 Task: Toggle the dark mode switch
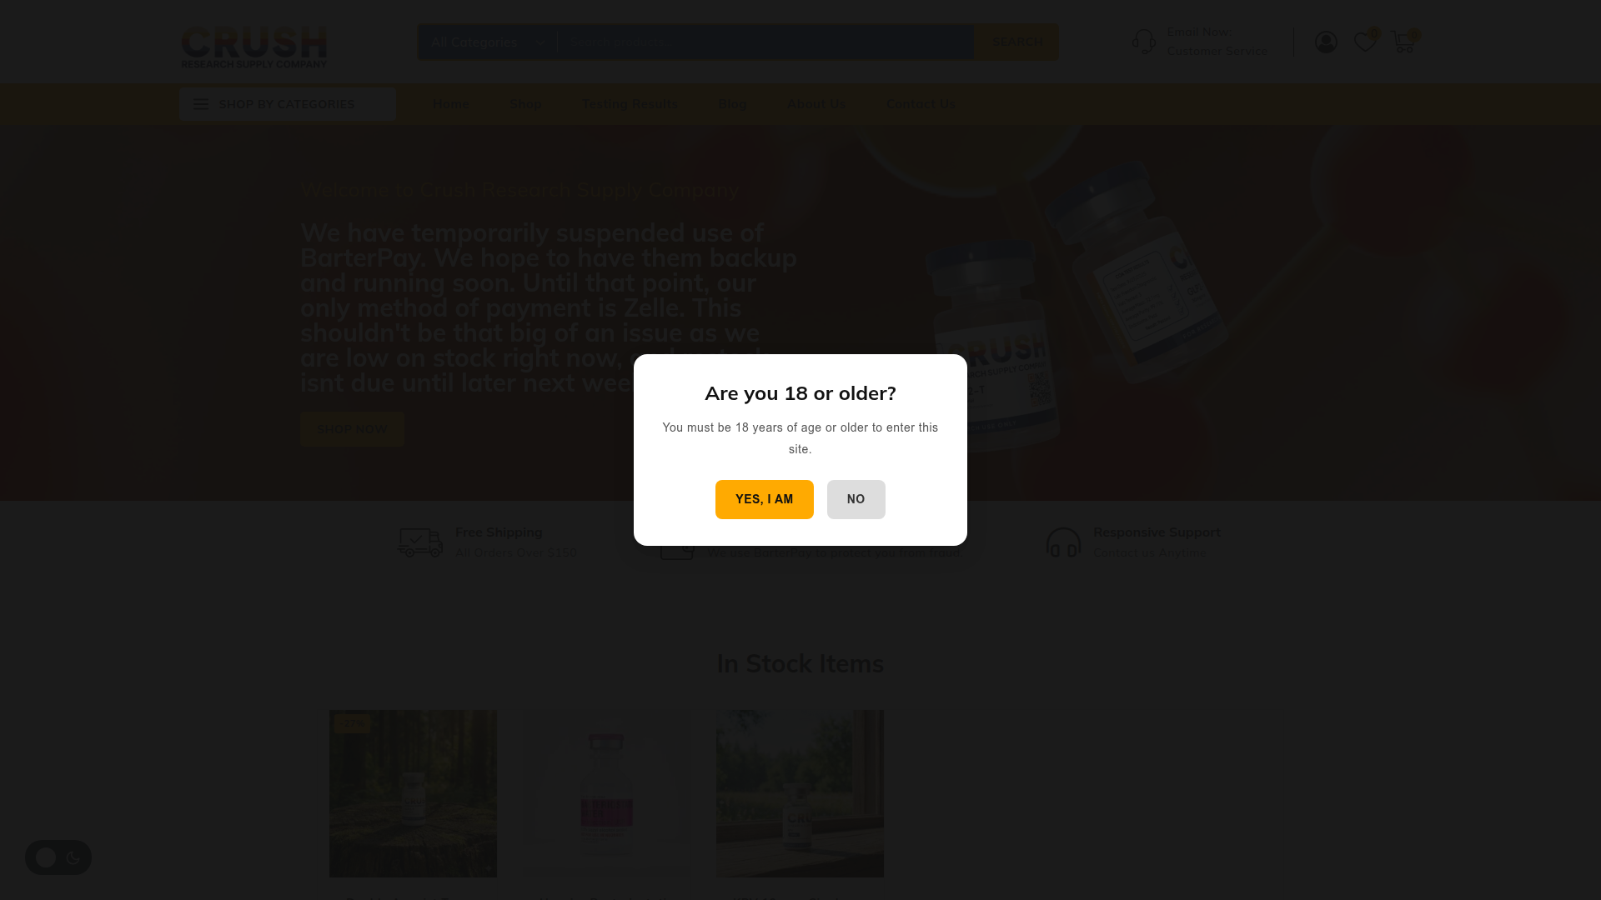[x=58, y=857]
